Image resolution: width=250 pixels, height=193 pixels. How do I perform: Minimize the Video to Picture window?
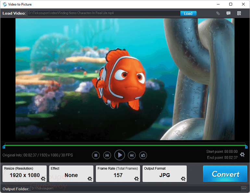click(x=218, y=4)
